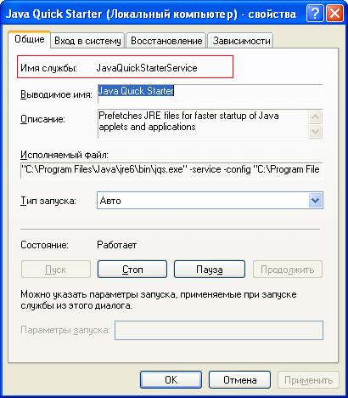The height and width of the screenshot is (398, 348).
Task: Open the Вход в систему tab
Action: coord(87,41)
